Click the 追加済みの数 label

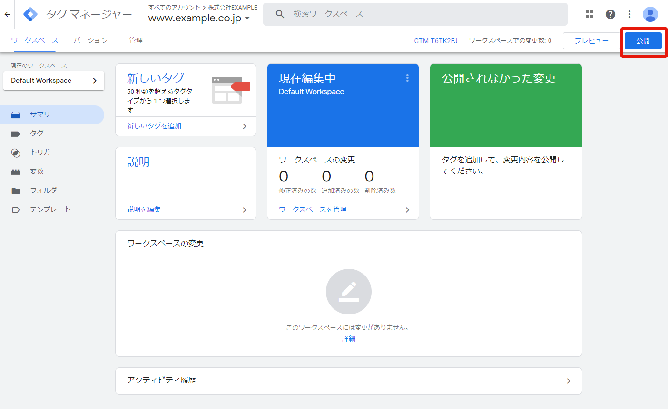coord(340,190)
